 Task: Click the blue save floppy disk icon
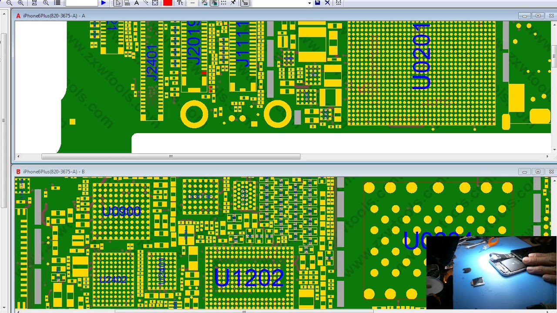coord(318,3)
